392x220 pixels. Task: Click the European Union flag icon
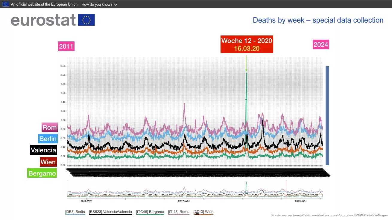(6, 4)
